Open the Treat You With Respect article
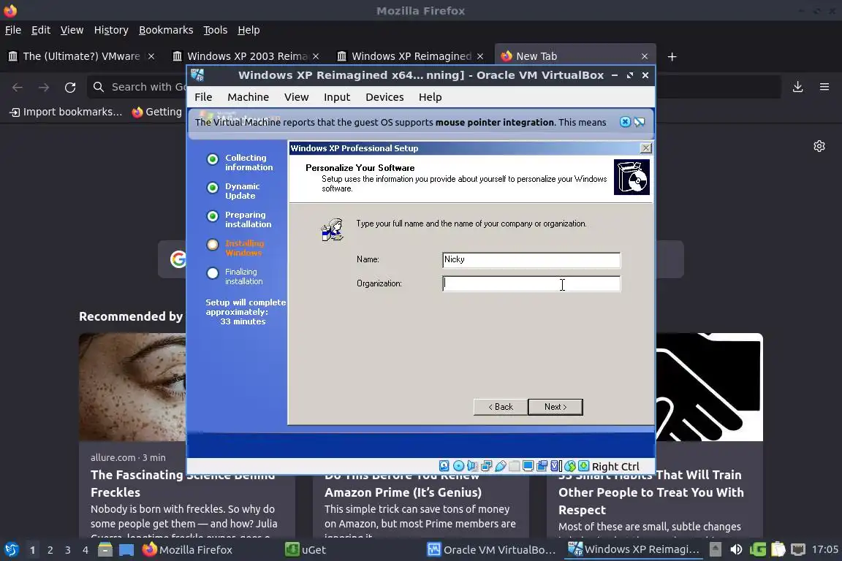The image size is (842, 561). (651, 492)
